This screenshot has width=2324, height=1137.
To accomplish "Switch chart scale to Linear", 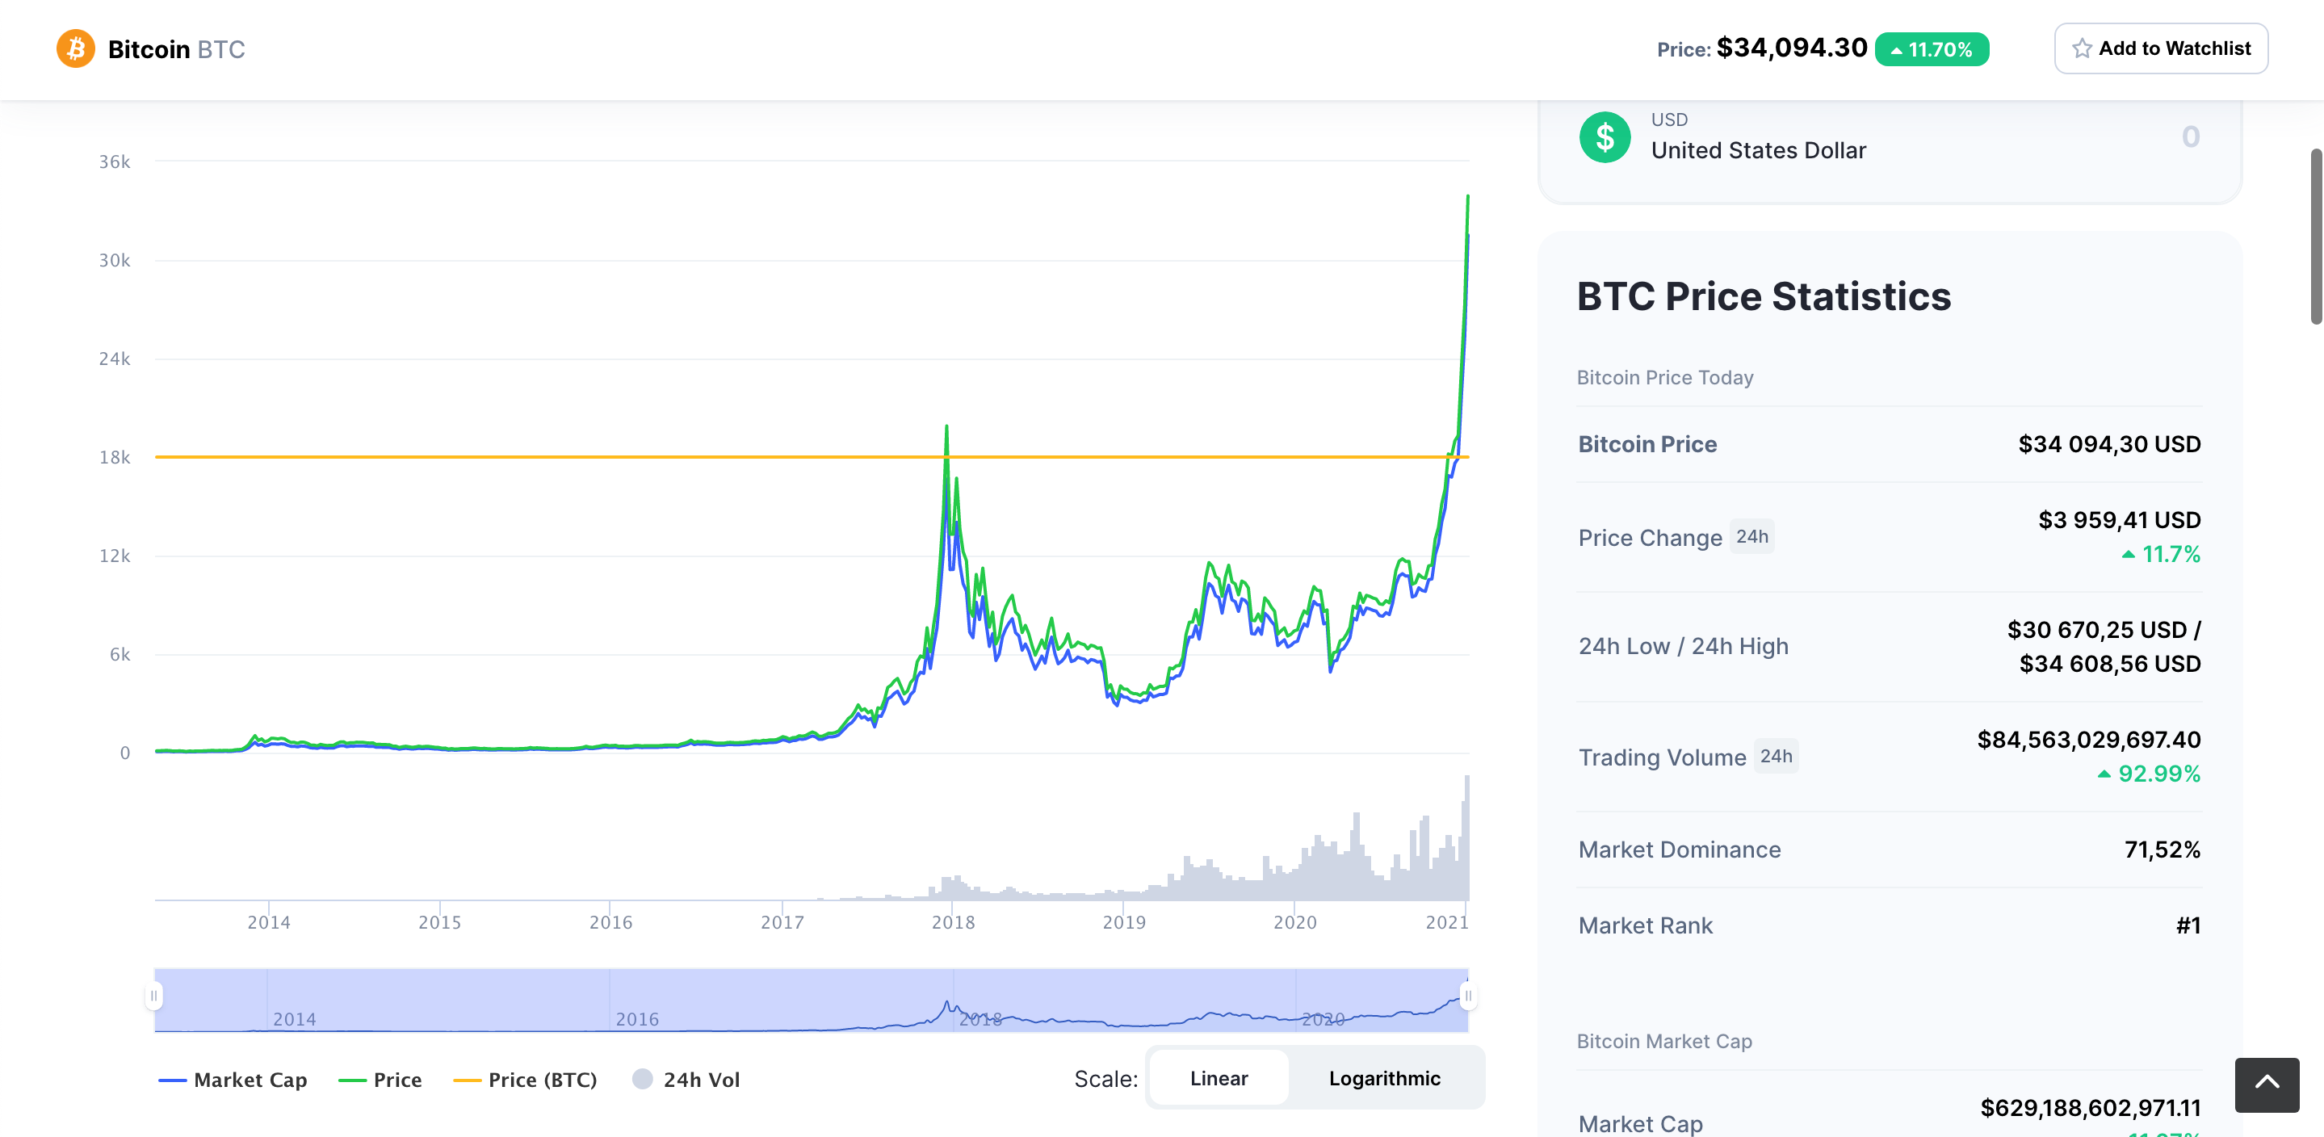I will 1218,1078.
